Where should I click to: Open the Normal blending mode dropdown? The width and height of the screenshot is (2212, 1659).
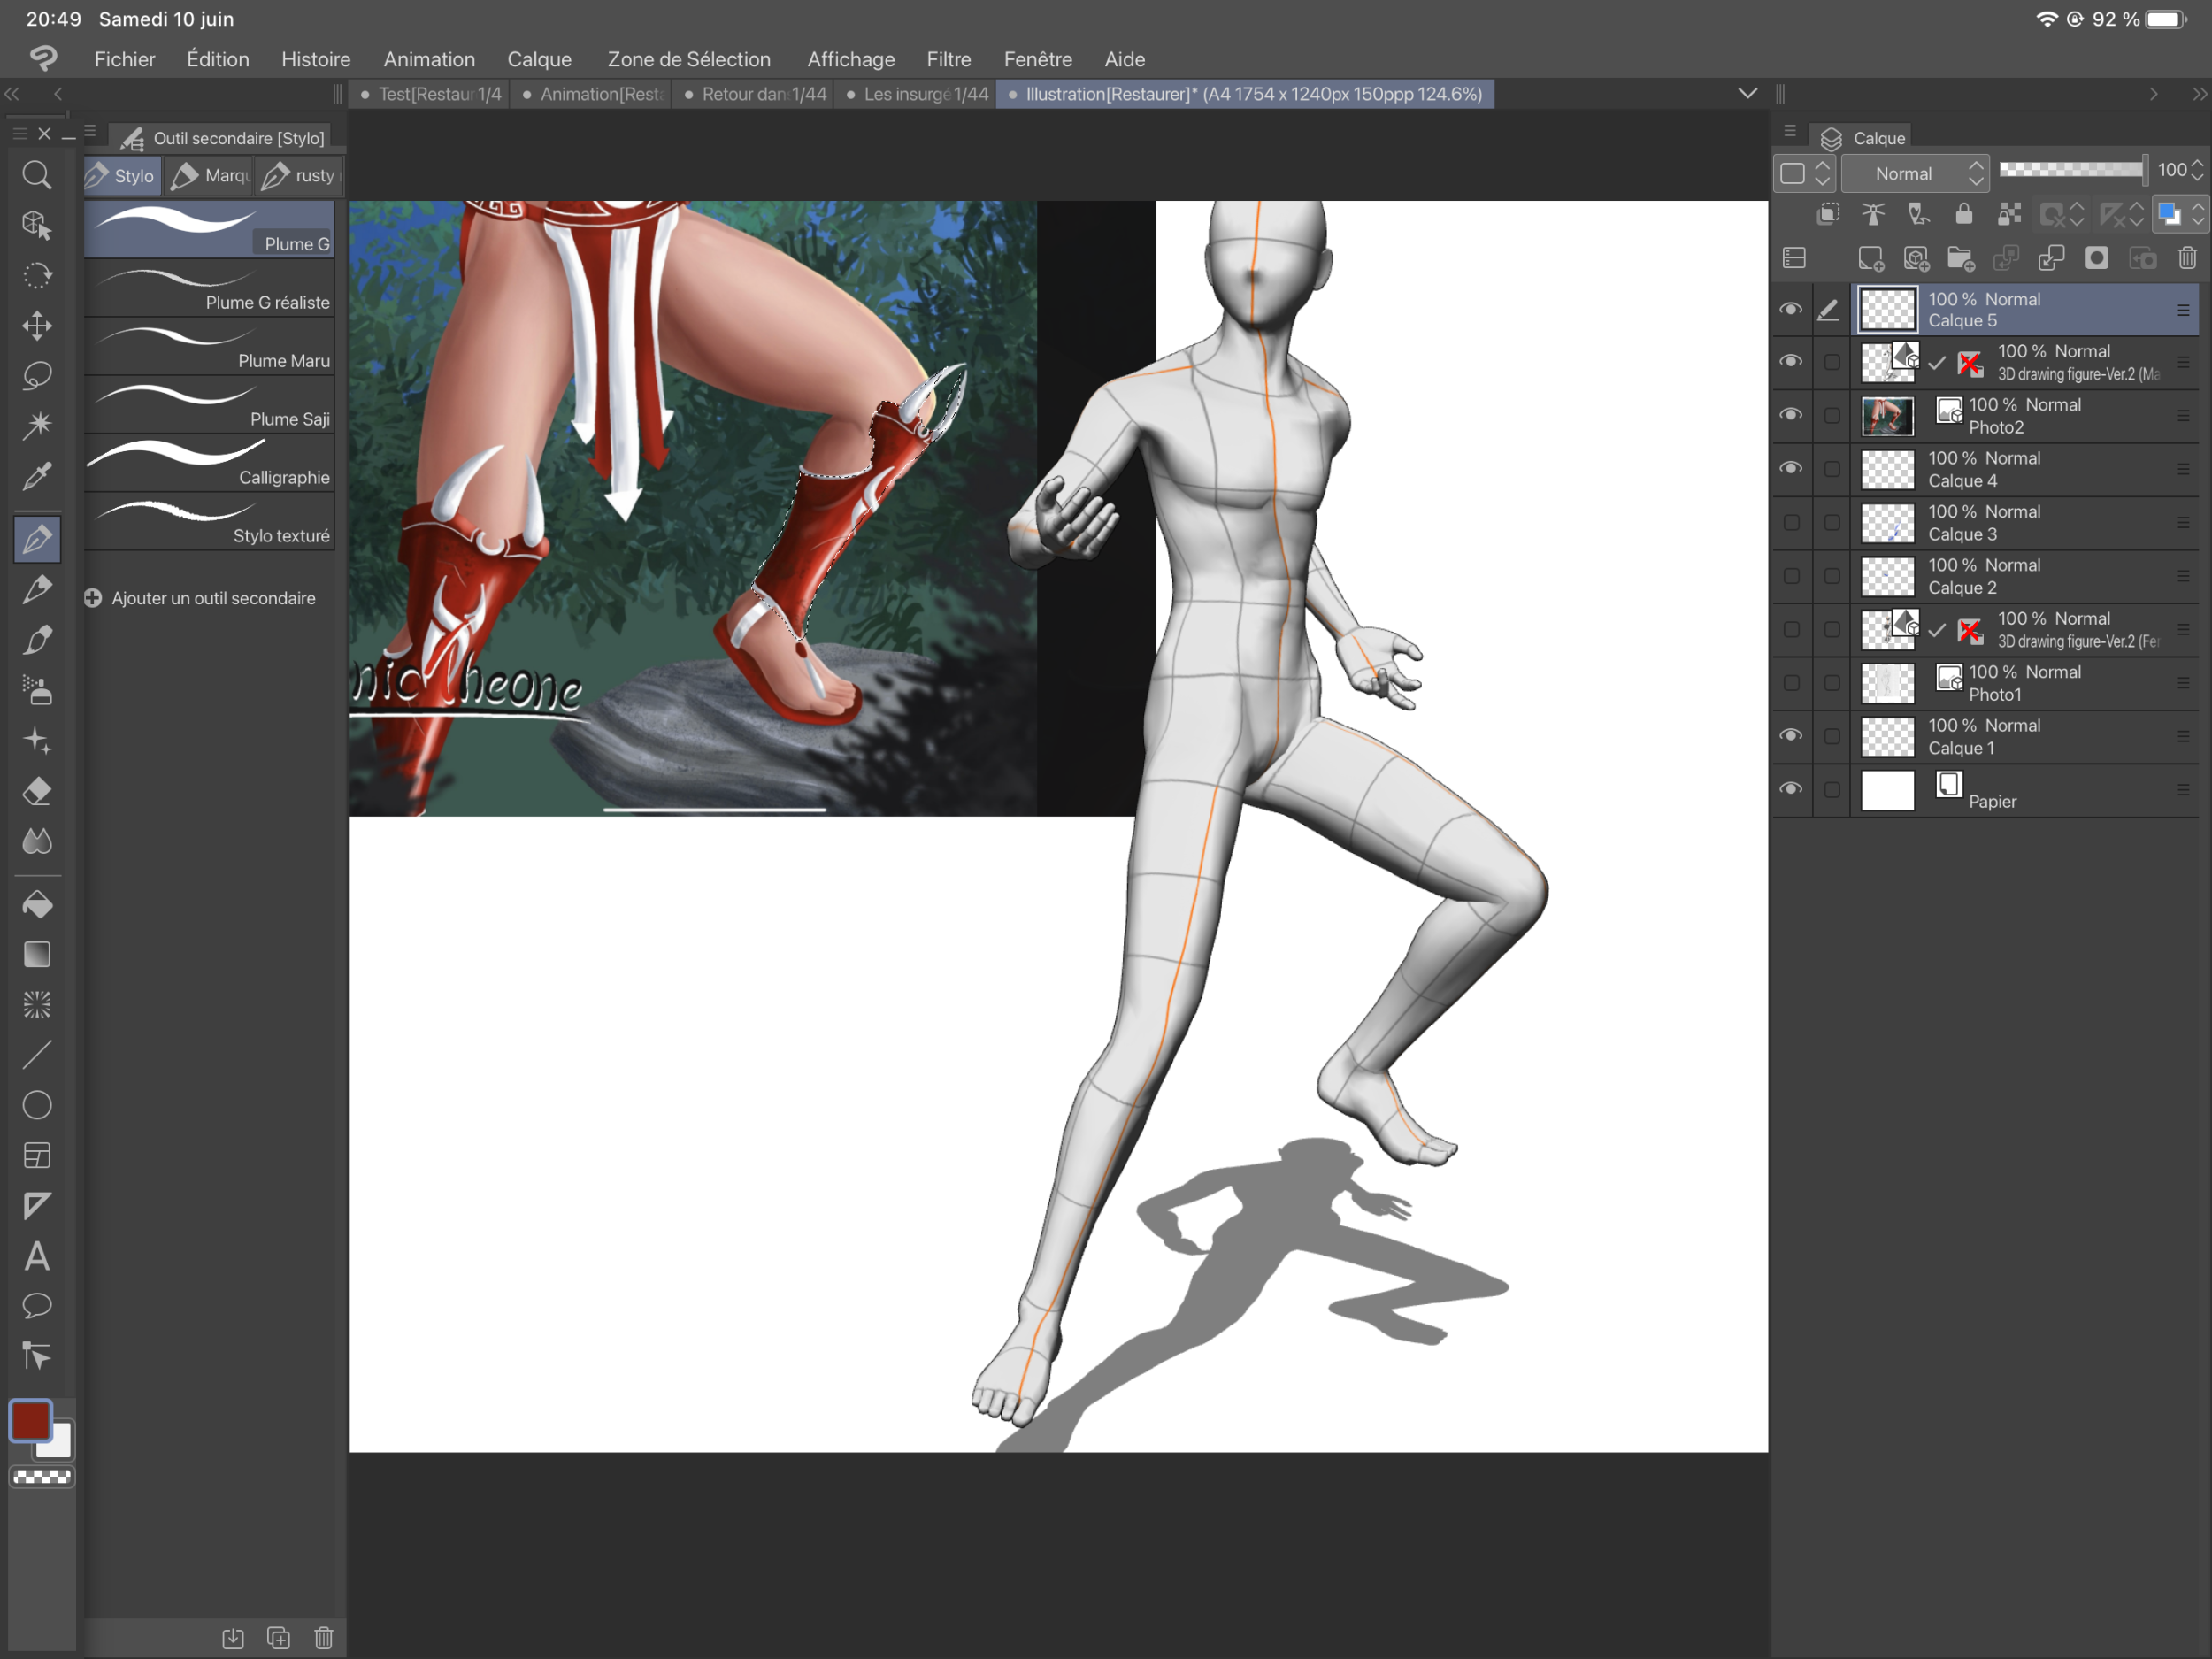pos(1914,174)
